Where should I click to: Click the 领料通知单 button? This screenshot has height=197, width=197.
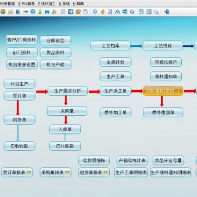pos(166,76)
